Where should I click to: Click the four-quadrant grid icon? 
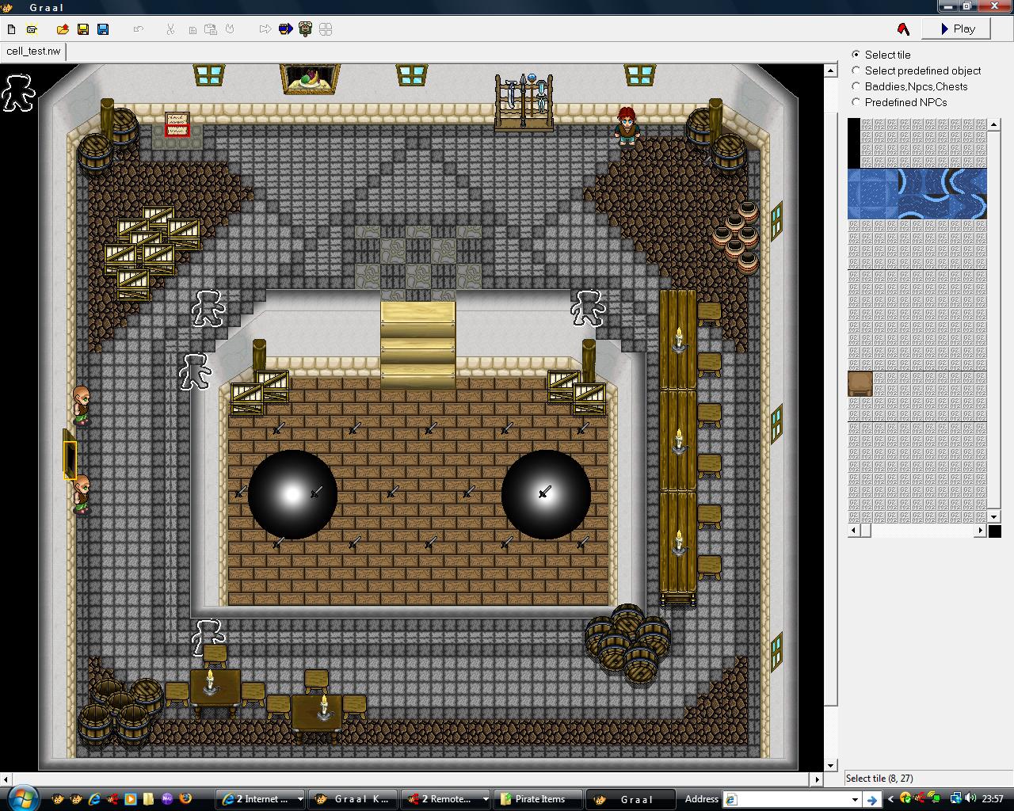326,29
